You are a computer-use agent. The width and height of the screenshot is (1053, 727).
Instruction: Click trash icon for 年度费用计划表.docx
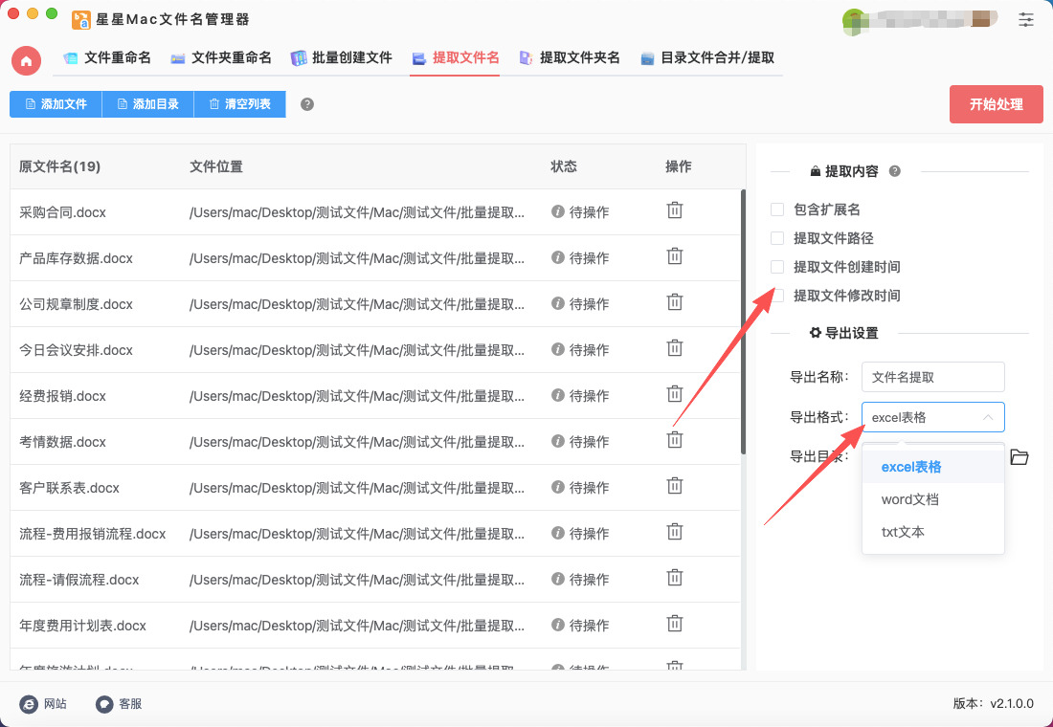click(675, 625)
